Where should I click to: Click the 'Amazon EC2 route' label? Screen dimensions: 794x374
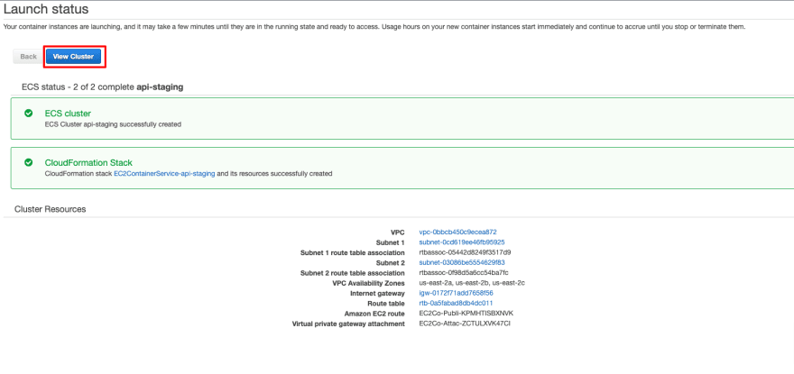pos(375,314)
